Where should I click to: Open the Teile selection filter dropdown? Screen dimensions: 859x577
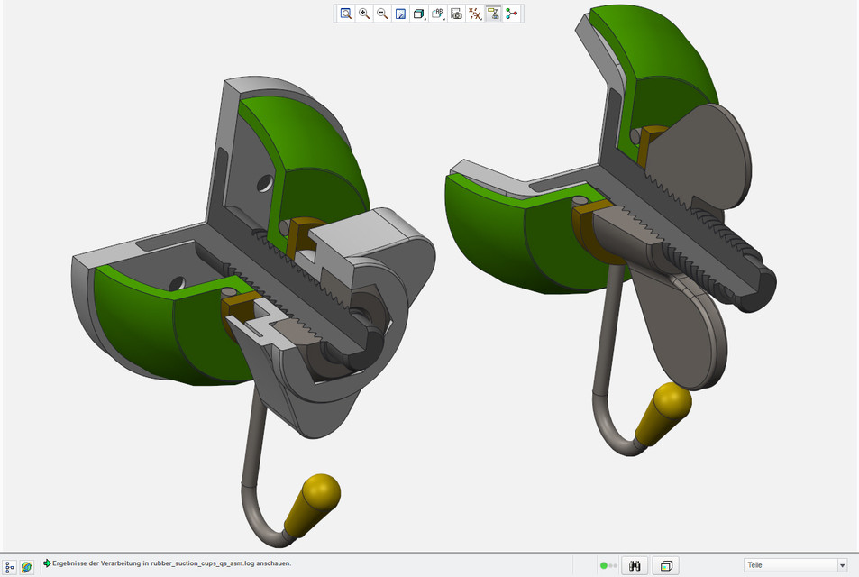[796, 565]
